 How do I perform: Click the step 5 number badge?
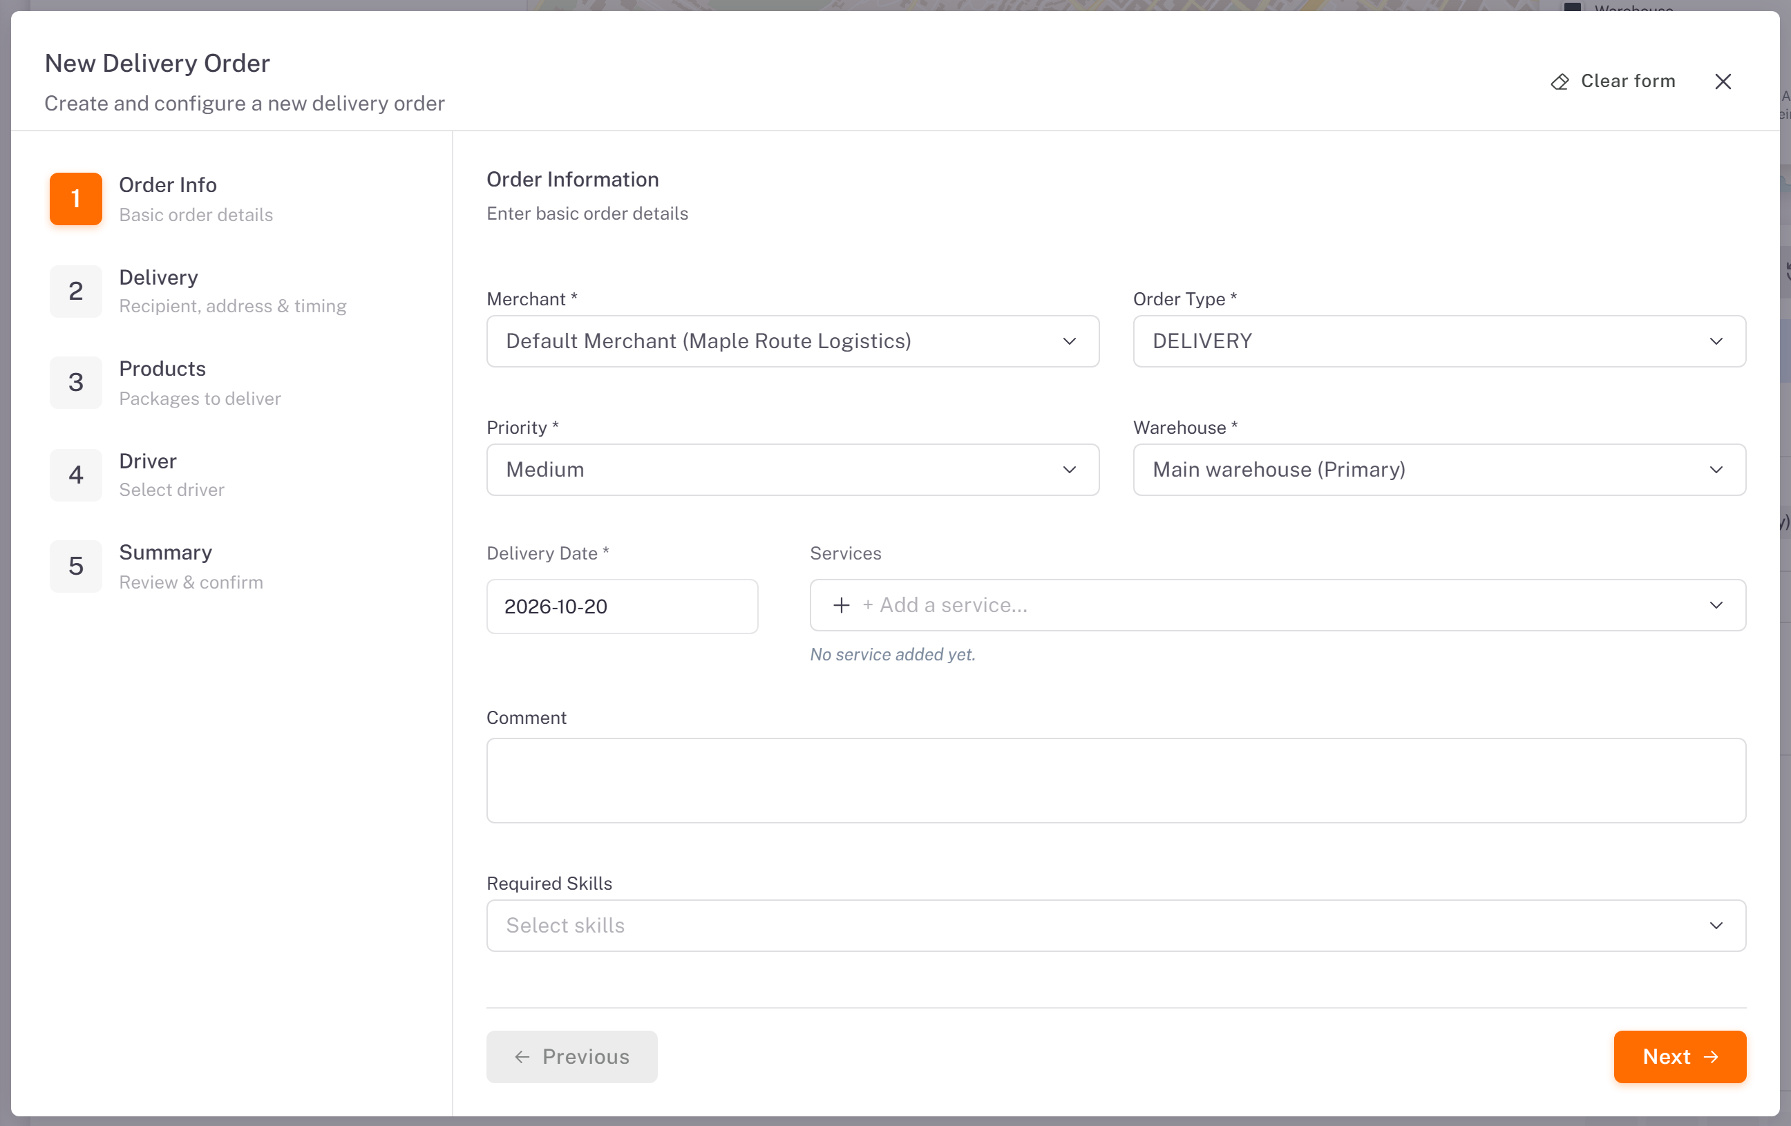click(76, 566)
